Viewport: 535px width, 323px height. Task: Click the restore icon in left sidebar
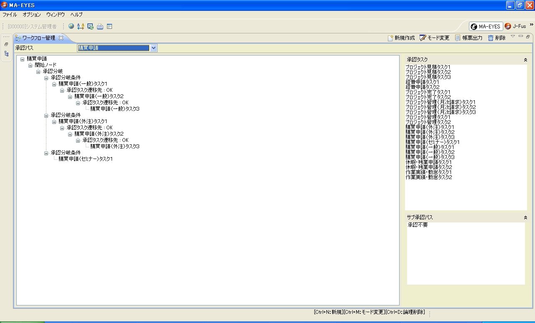(6, 44)
